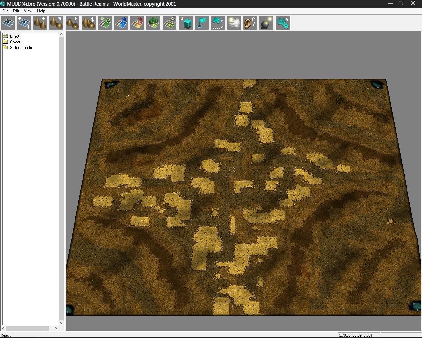Select the waypoint path cross tool
The height and width of the screenshot is (338, 422).
(218, 23)
